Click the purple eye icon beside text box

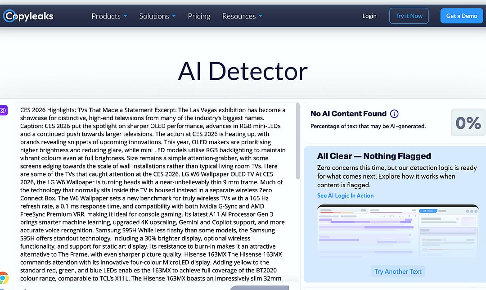[4, 110]
